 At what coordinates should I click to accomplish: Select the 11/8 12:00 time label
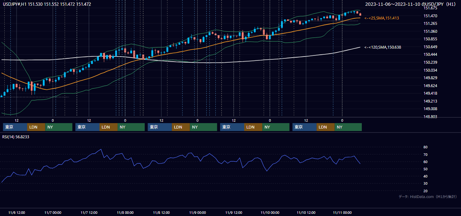(x=161, y=212)
